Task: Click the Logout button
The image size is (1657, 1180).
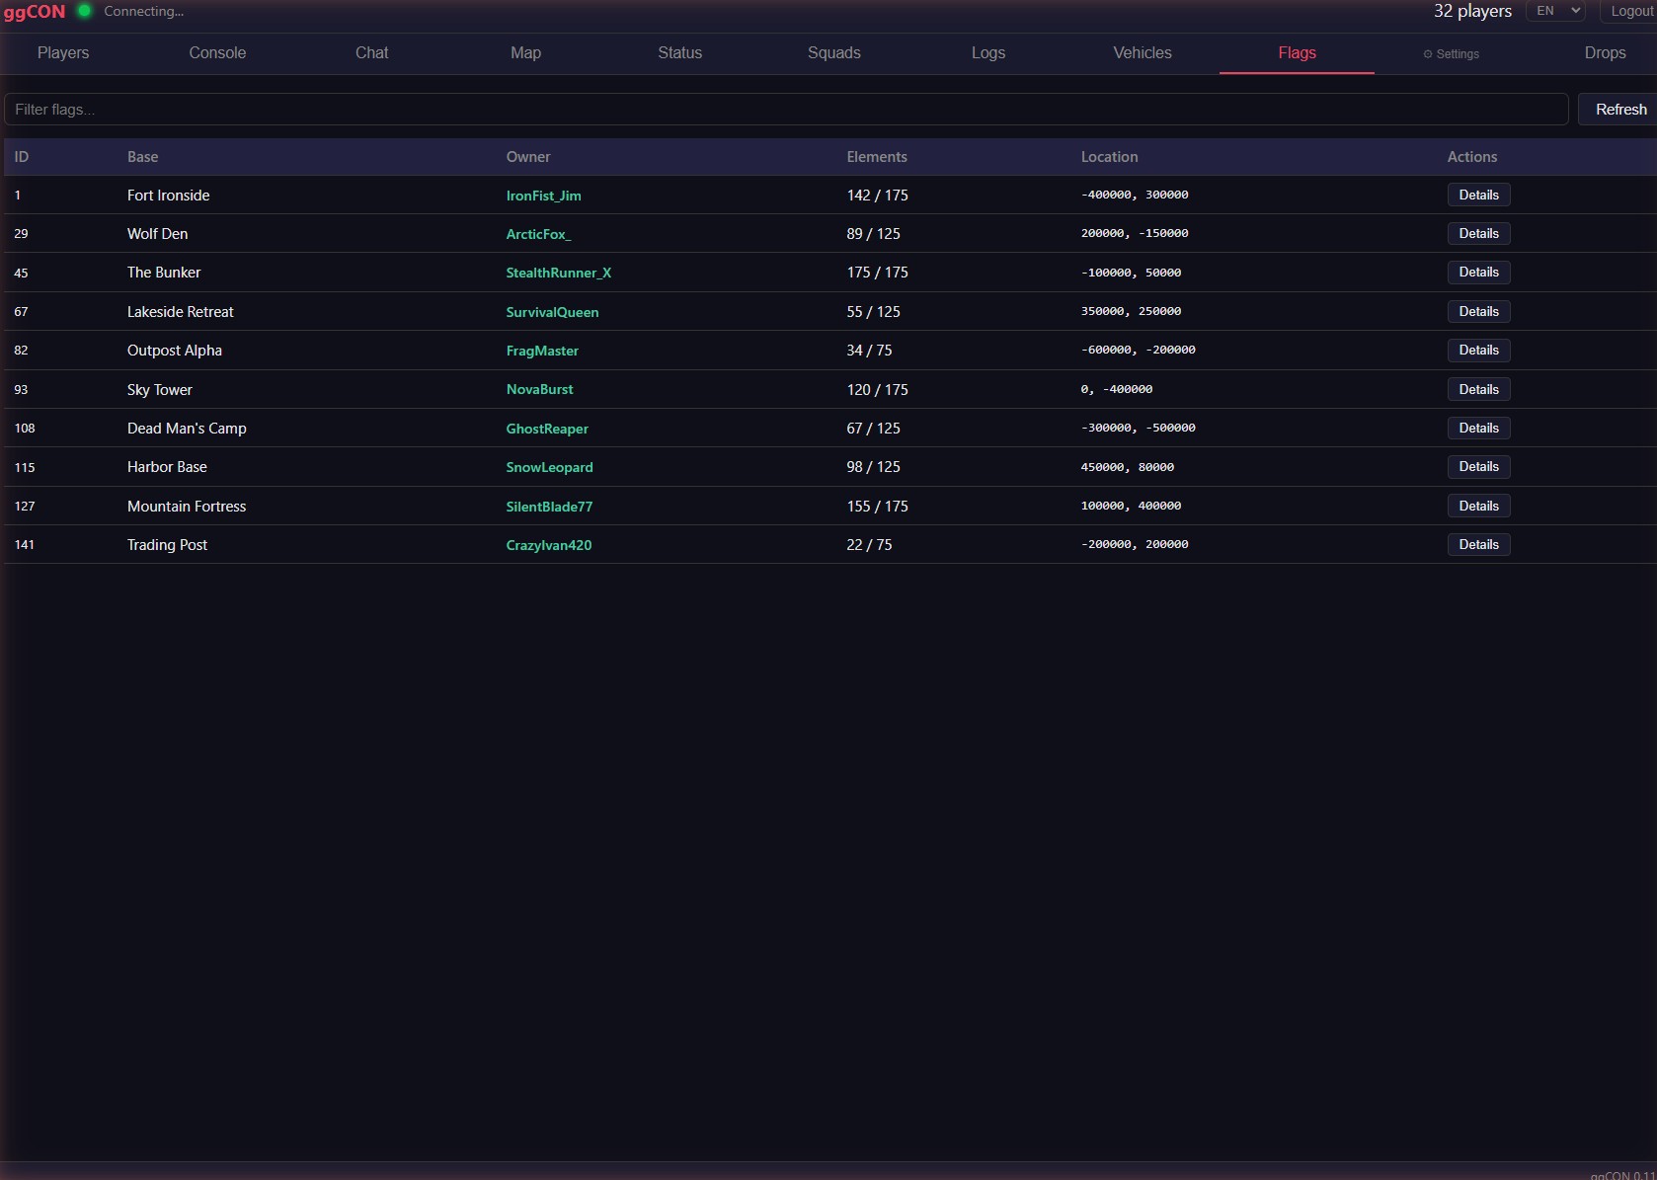Action: pyautogui.click(x=1630, y=11)
